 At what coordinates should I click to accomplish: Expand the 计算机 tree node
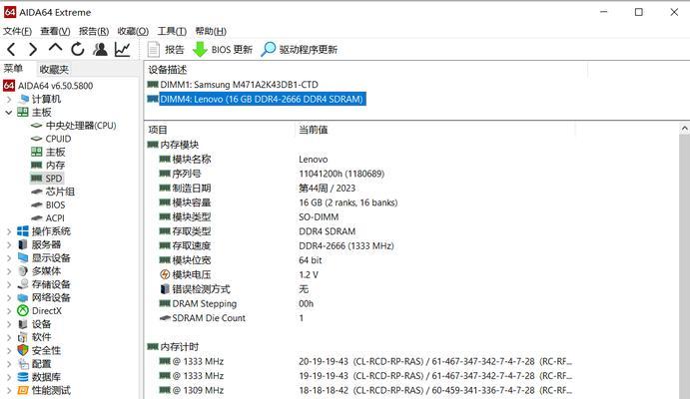click(x=9, y=100)
